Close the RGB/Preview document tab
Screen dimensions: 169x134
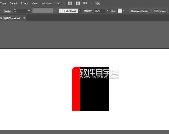24,18
